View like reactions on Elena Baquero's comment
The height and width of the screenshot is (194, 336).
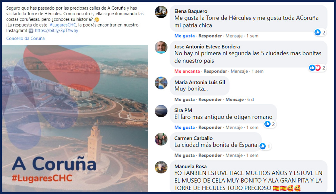[x=320, y=33]
